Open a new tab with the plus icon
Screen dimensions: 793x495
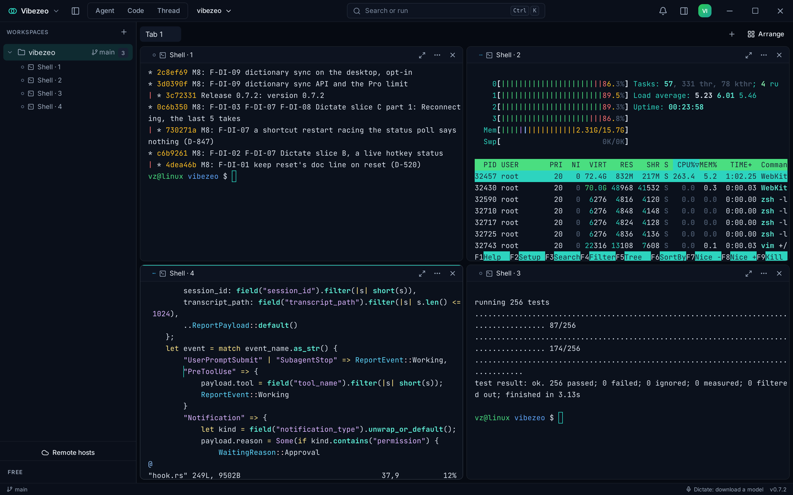[x=732, y=34]
